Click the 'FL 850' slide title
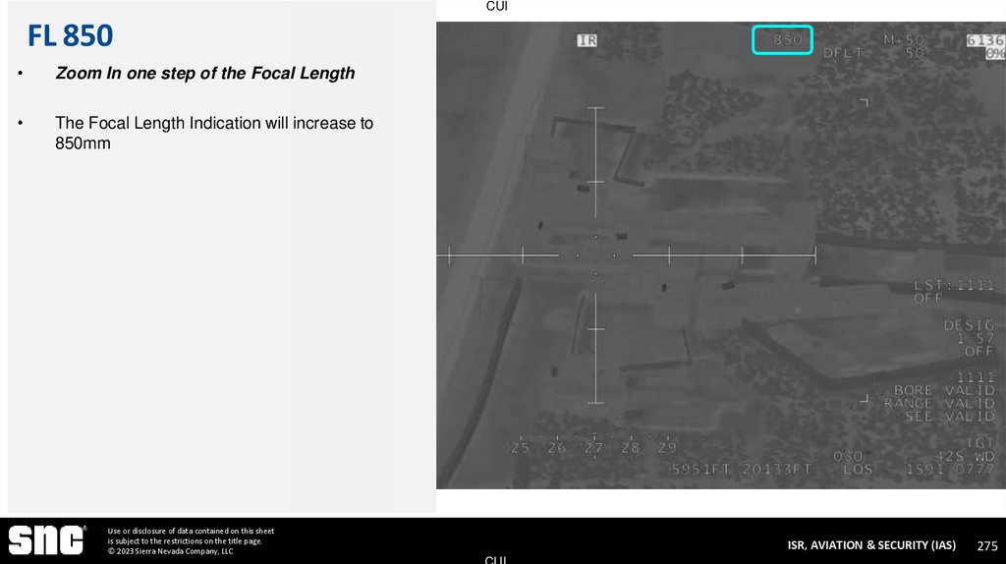The height and width of the screenshot is (564, 1006). coord(71,35)
